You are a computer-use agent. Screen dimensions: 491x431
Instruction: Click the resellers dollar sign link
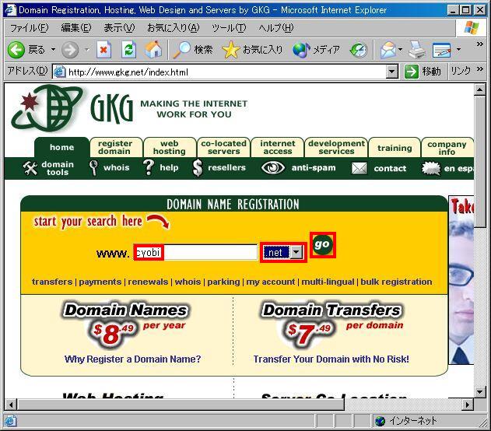[218, 168]
